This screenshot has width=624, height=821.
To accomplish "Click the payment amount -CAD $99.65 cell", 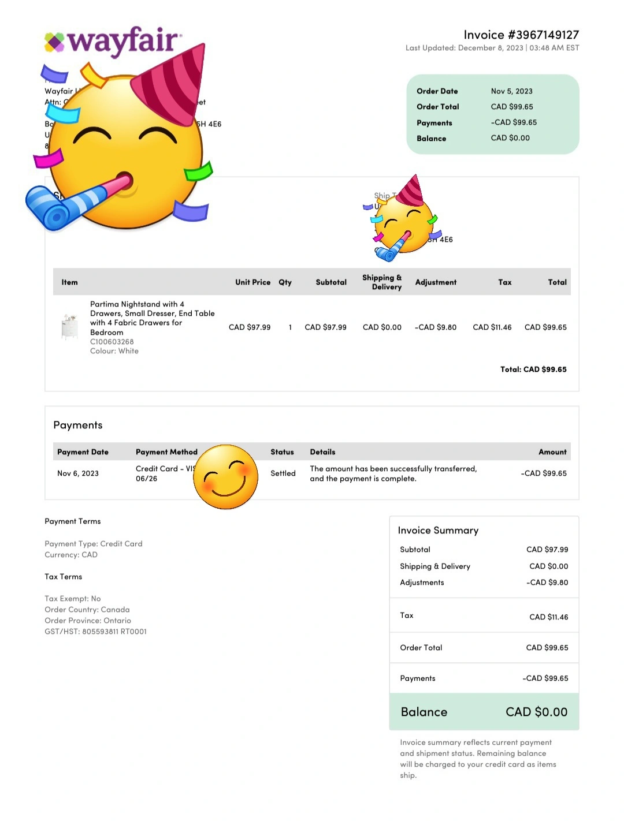I will [544, 473].
